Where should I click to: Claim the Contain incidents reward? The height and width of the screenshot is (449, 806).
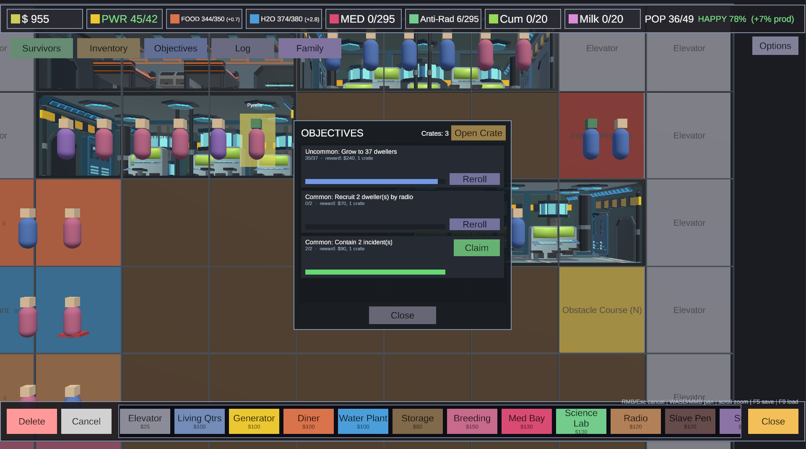click(x=477, y=248)
